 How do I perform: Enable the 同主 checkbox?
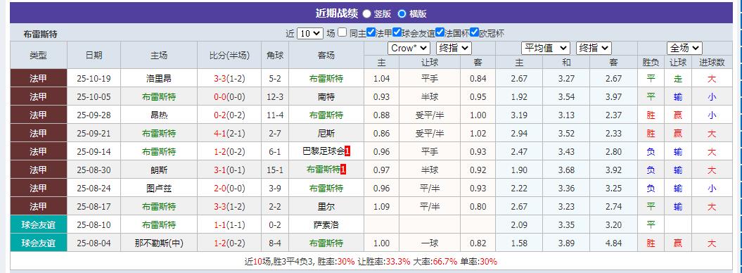(343, 32)
